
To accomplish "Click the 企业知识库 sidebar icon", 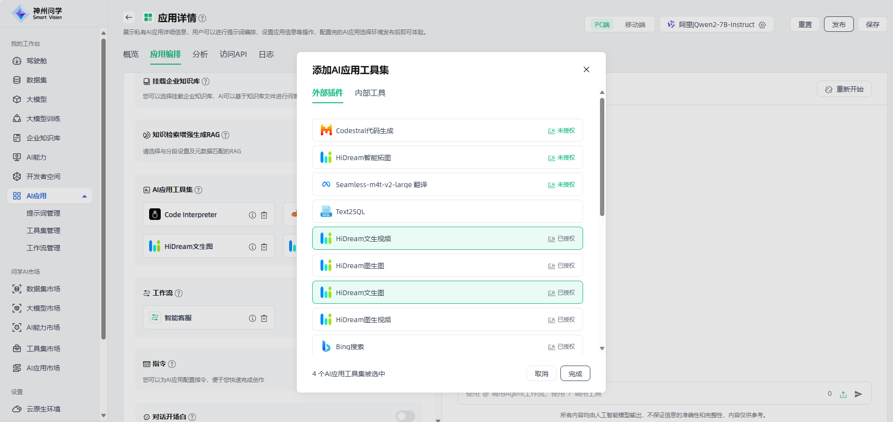I will [17, 138].
